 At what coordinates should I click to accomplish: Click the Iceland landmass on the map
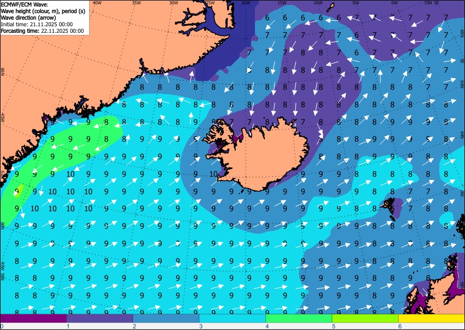[x=261, y=157]
